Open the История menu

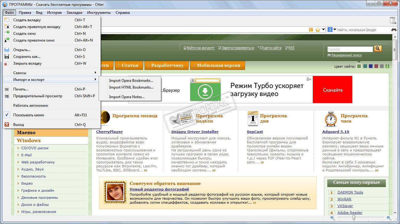[54, 13]
